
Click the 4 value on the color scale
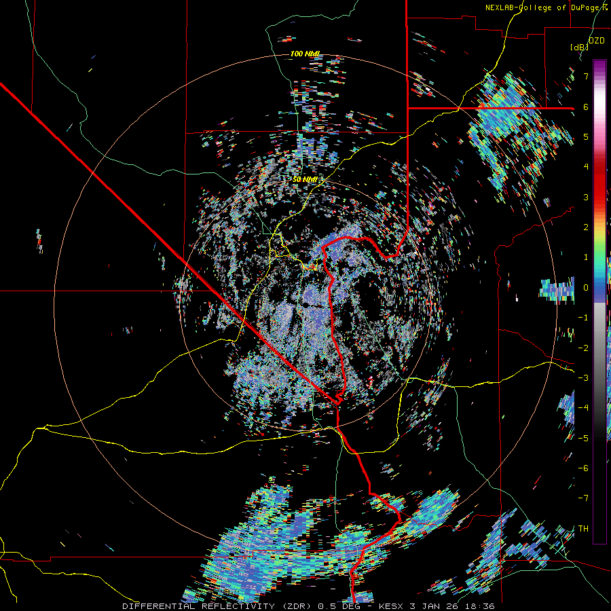(x=586, y=167)
